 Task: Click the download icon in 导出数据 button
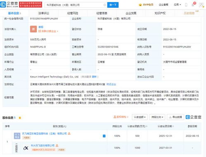[x=170, y=117]
